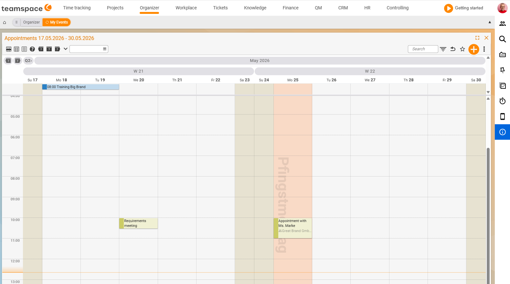This screenshot has height=284, width=510.
Task: Select day header Sa 30
Action: (x=476, y=80)
